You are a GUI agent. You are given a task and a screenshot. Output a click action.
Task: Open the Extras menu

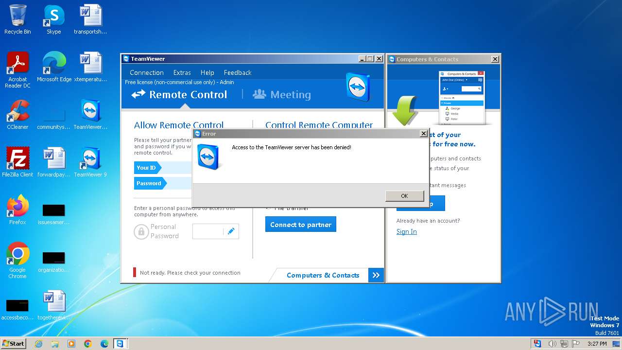point(182,72)
